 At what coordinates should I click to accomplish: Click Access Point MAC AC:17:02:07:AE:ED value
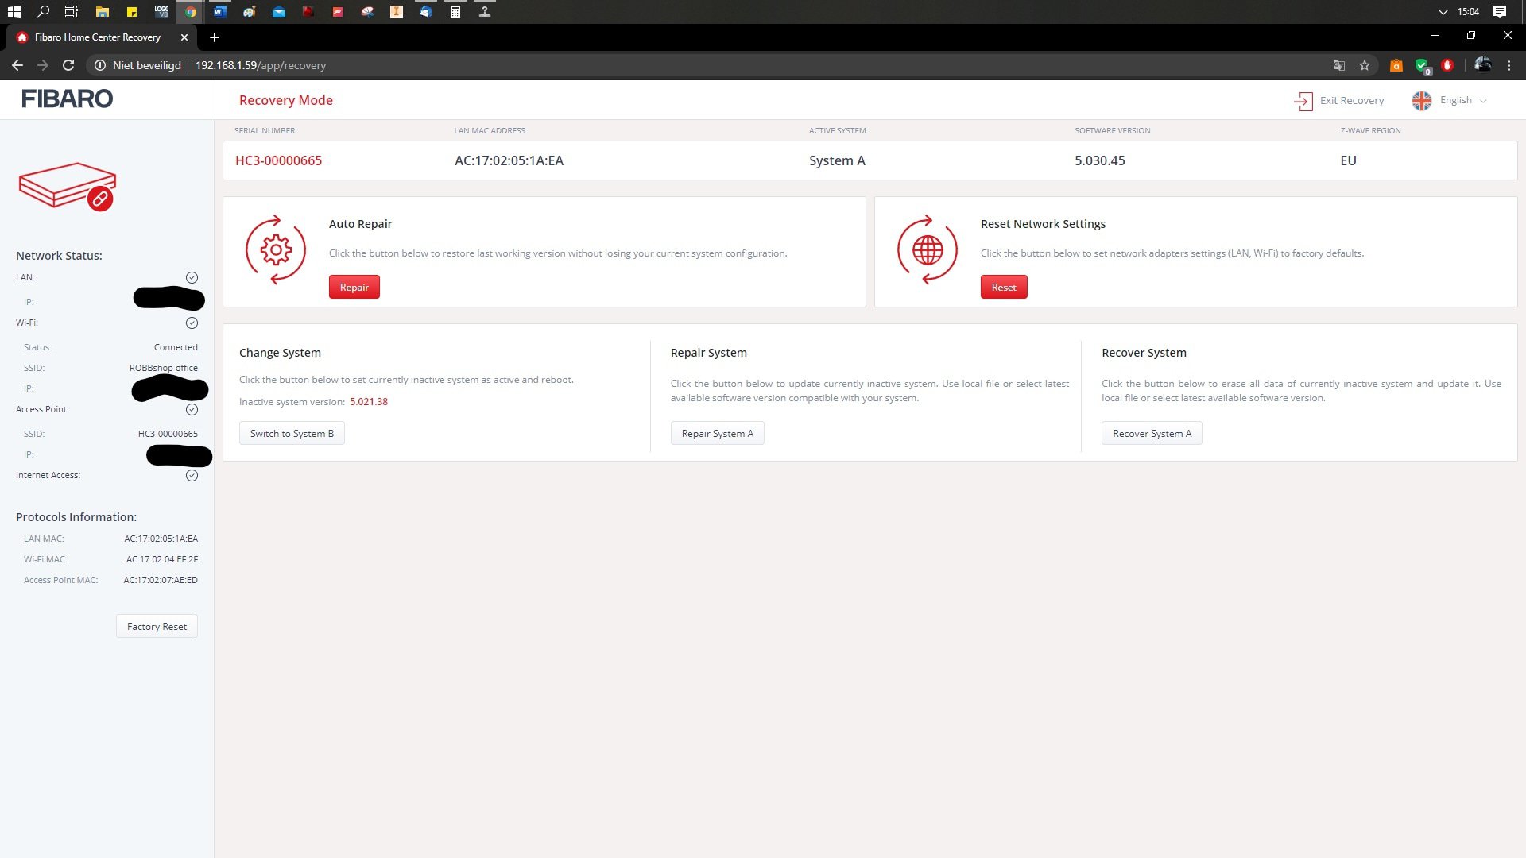(161, 580)
